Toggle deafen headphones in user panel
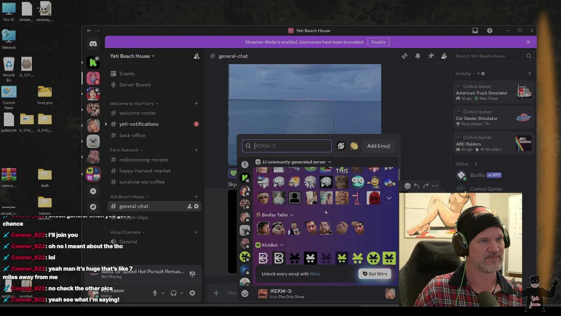The height and width of the screenshot is (316, 561). coord(174,293)
